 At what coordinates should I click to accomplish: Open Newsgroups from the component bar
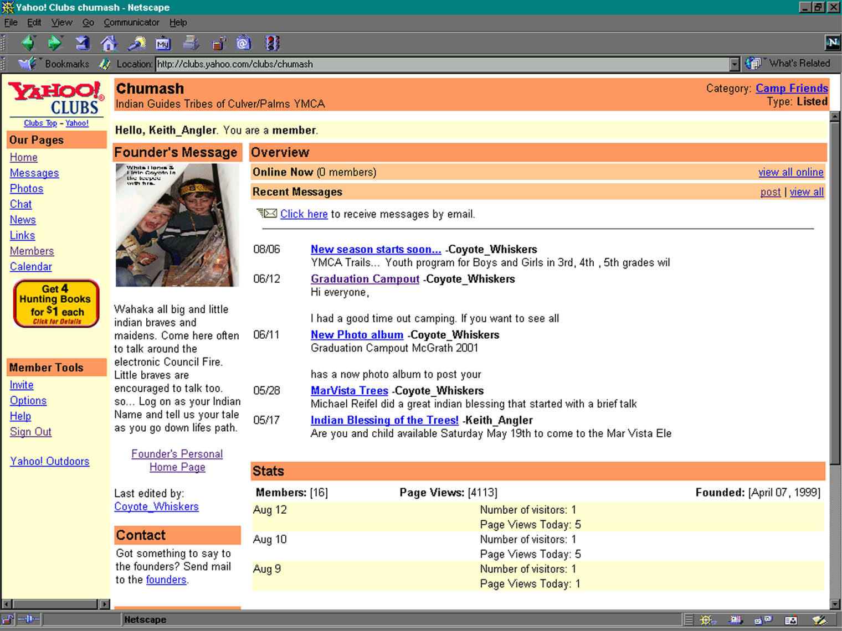763,620
